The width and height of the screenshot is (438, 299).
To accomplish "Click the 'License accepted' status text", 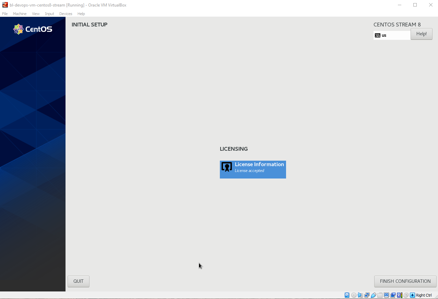I will point(249,171).
